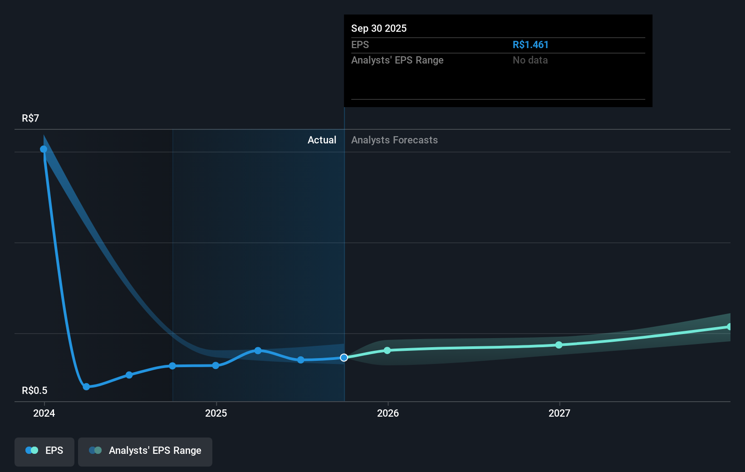Collapse the EPS tooltip panel
The height and width of the screenshot is (472, 745).
pos(498,60)
